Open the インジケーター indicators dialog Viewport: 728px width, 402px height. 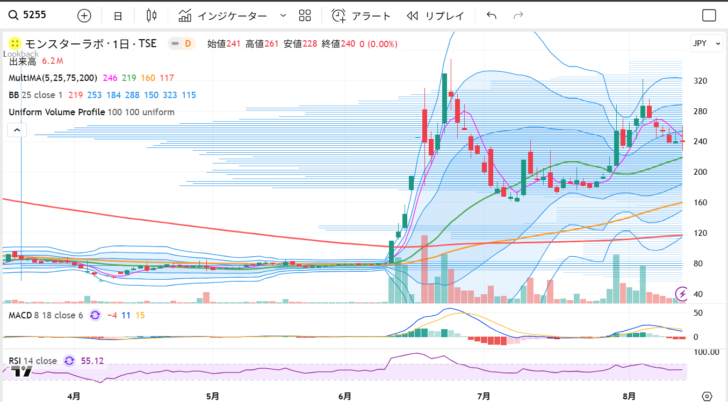(223, 16)
